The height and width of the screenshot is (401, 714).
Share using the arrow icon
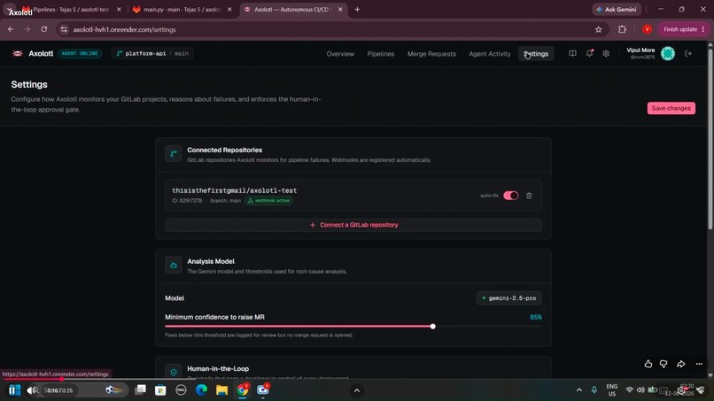click(x=680, y=364)
